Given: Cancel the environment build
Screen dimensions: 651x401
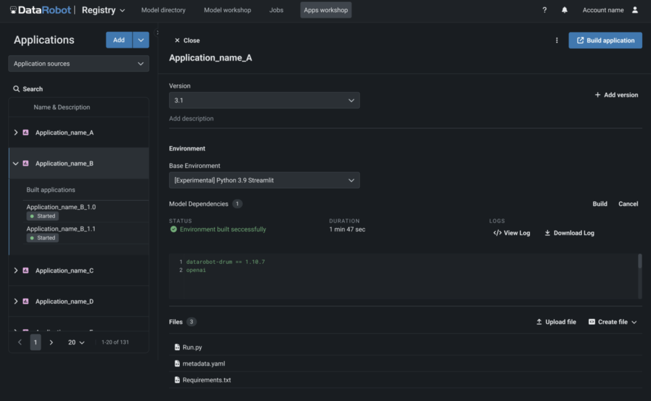Looking at the screenshot, I should pyautogui.click(x=628, y=203).
